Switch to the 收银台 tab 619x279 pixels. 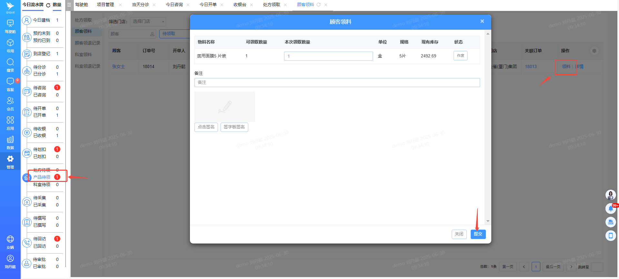coord(240,5)
